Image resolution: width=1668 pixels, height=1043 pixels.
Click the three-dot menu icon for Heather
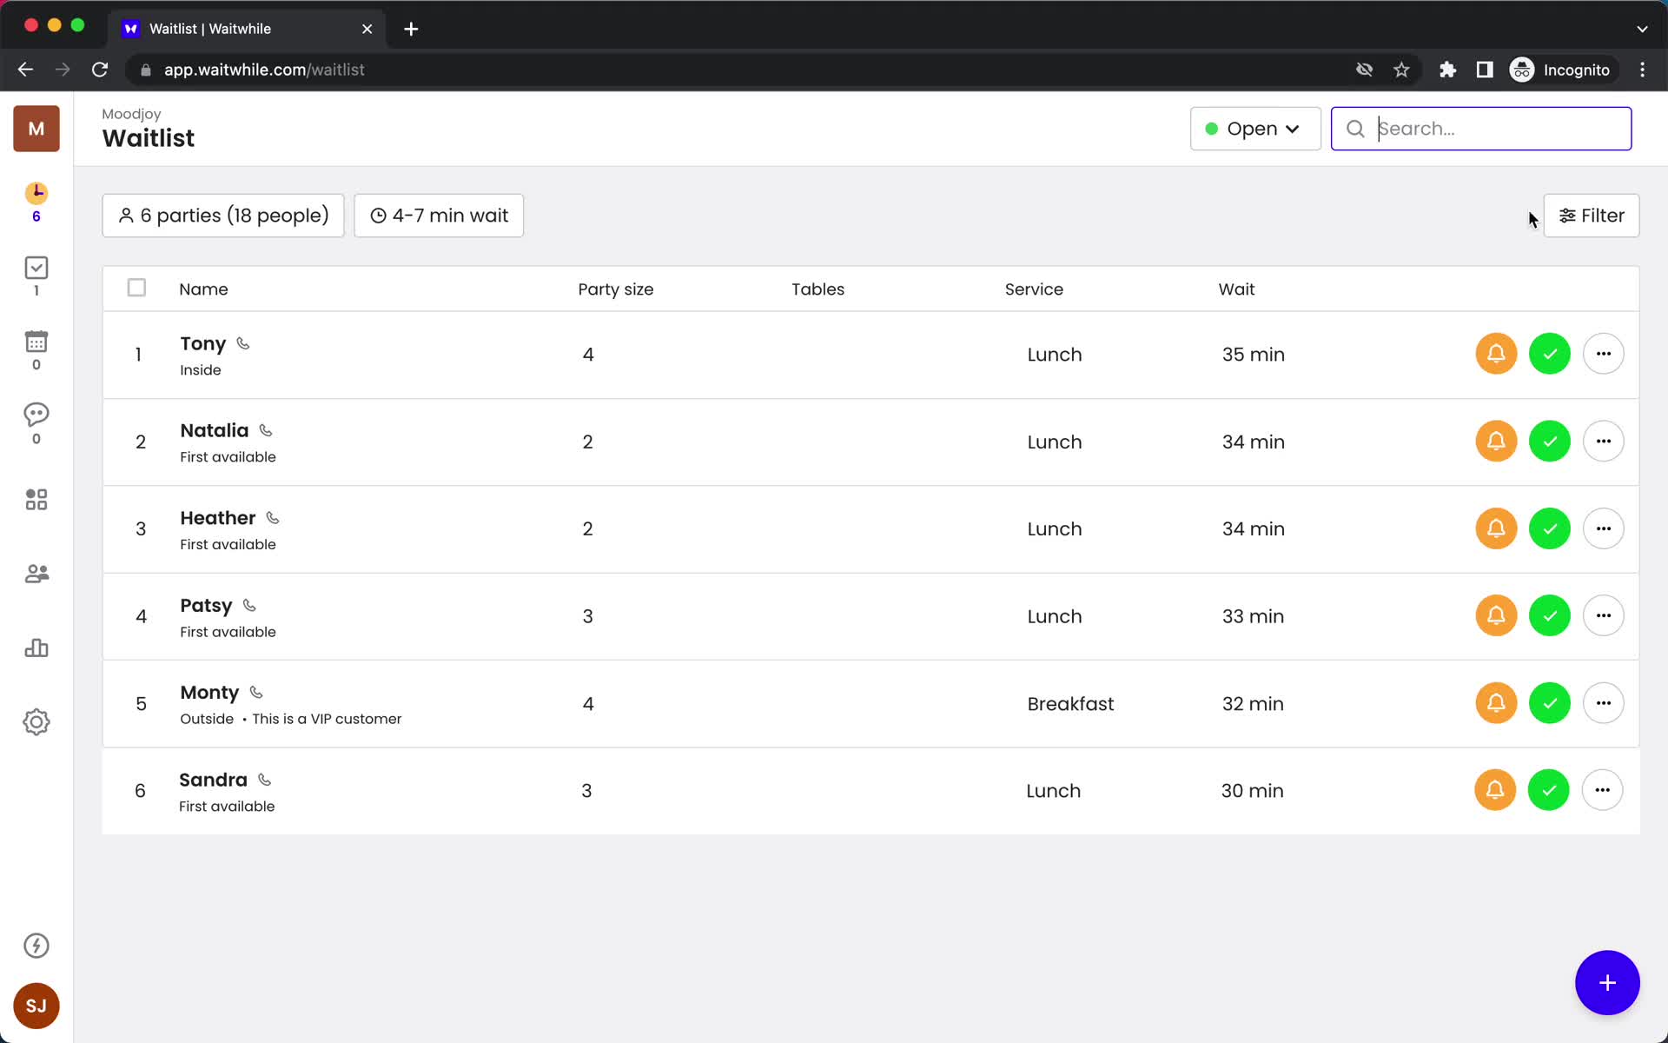coord(1603,528)
